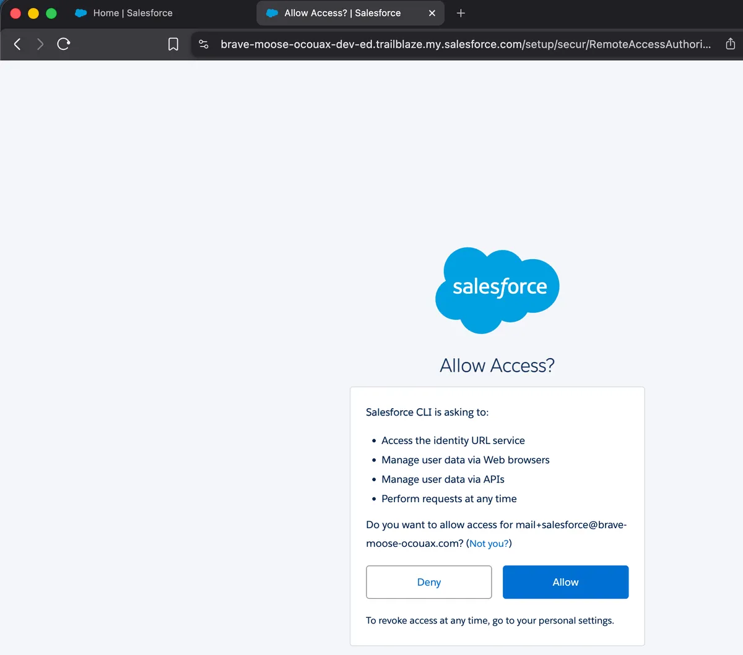743x655 pixels.
Task: Click the Salesforce favicon on the Home tab
Action: [81, 13]
